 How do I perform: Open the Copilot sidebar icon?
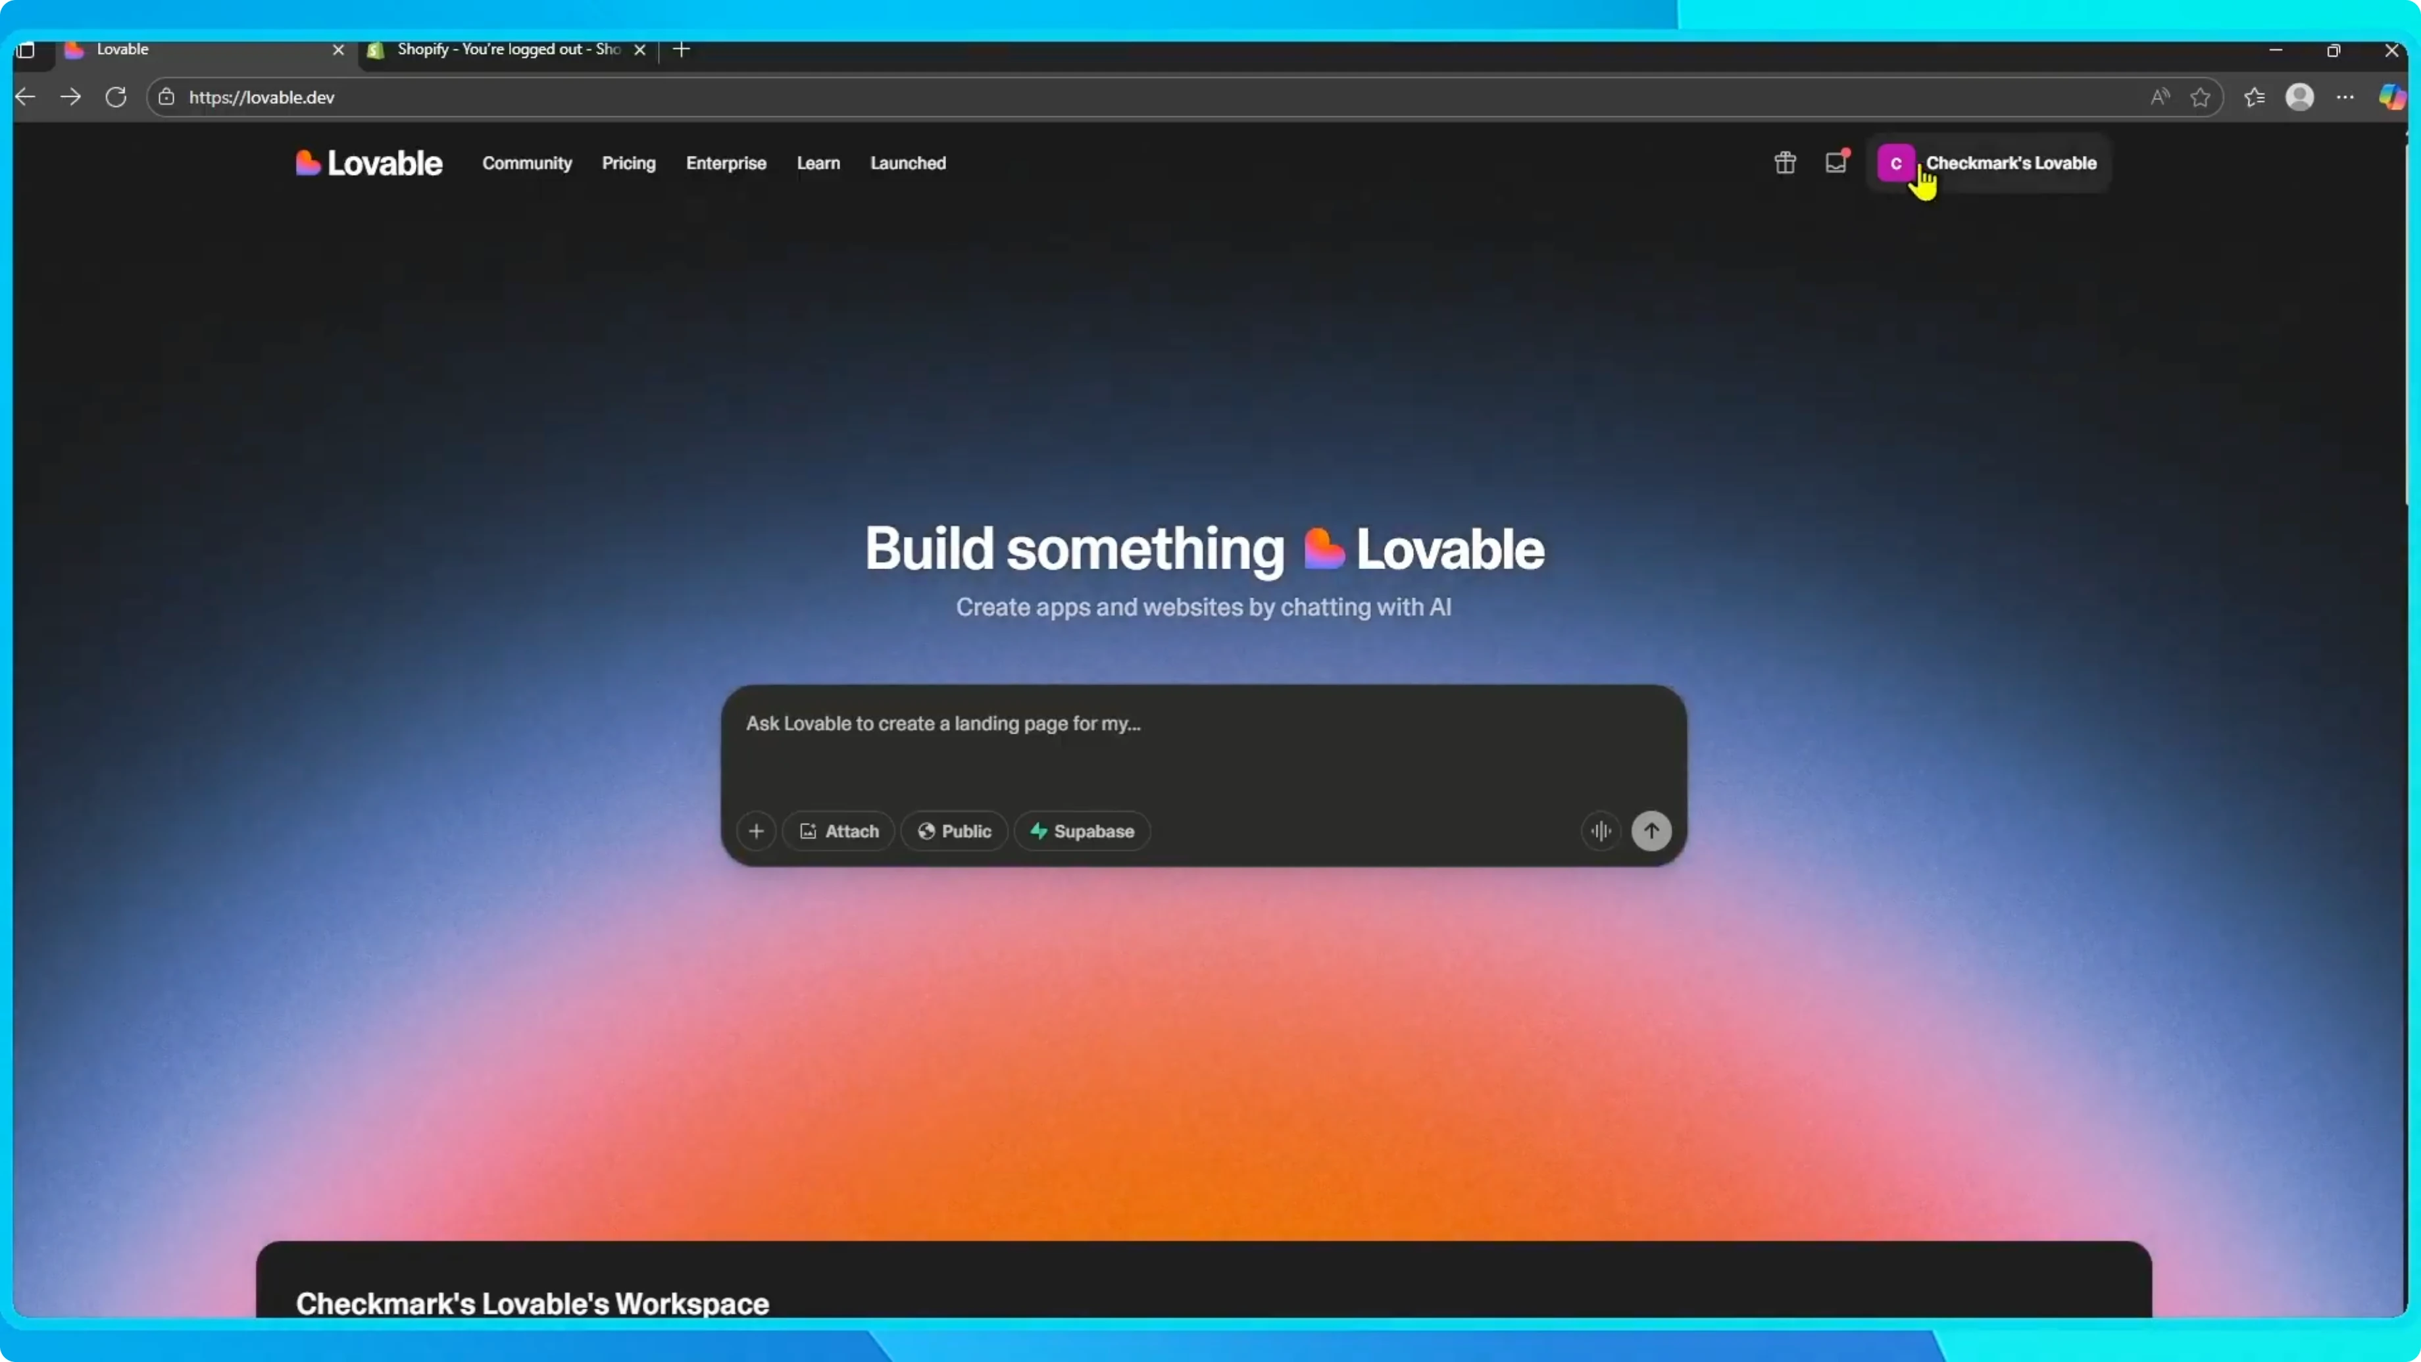pyautogui.click(x=2392, y=97)
